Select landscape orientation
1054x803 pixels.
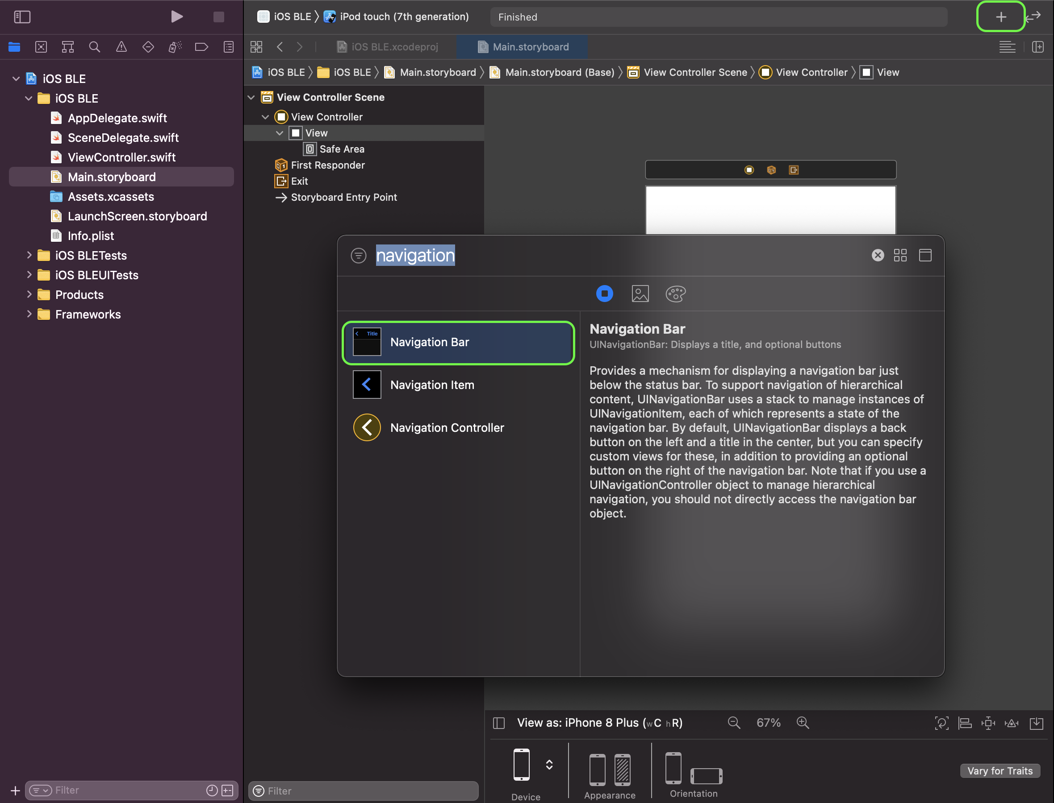pyautogui.click(x=706, y=776)
